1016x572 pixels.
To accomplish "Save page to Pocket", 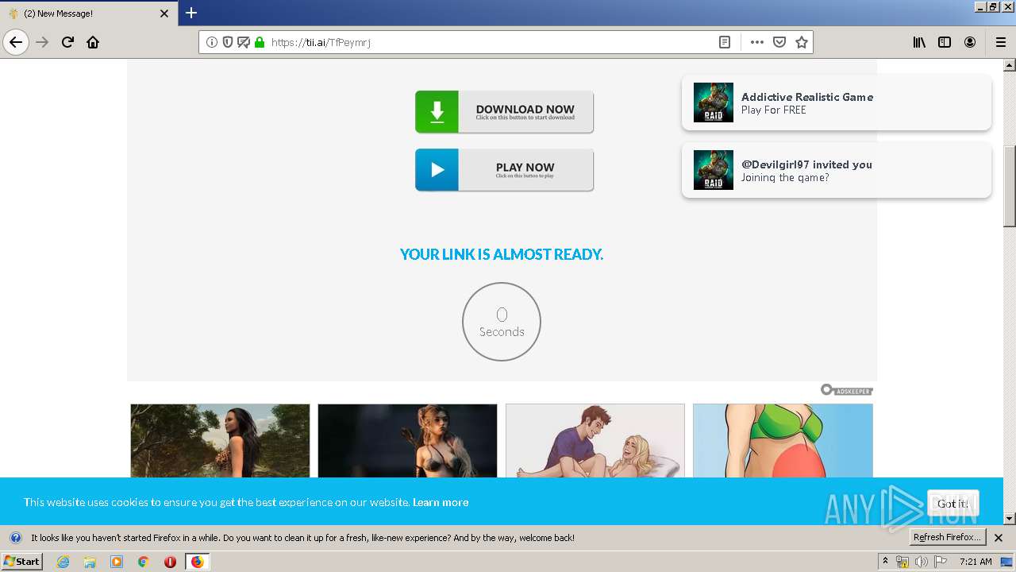I will (779, 42).
